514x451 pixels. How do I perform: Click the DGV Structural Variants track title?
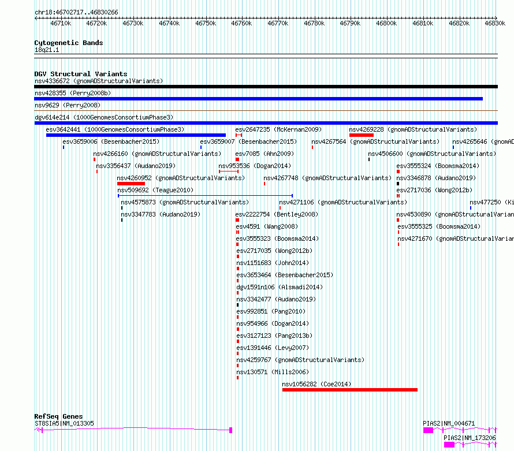(81, 74)
